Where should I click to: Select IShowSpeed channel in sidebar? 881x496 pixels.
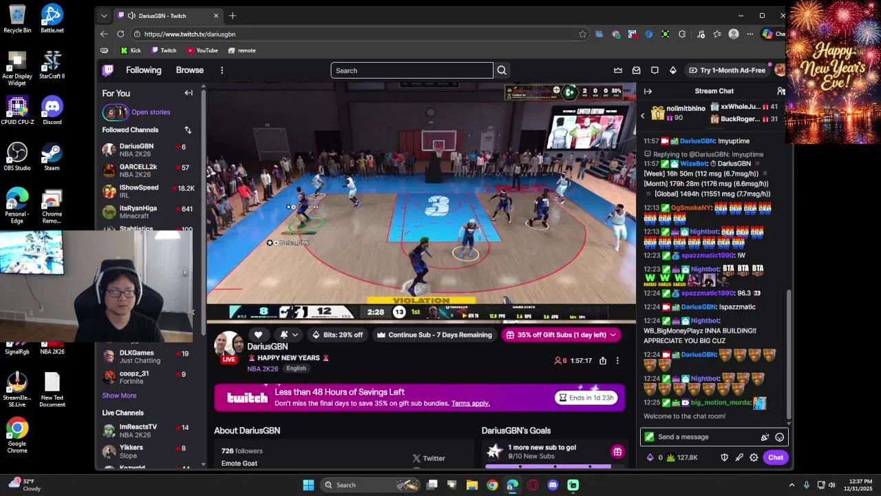148,191
